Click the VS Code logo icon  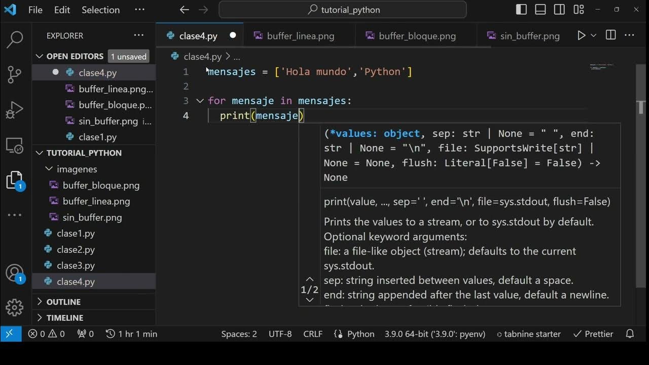10,10
